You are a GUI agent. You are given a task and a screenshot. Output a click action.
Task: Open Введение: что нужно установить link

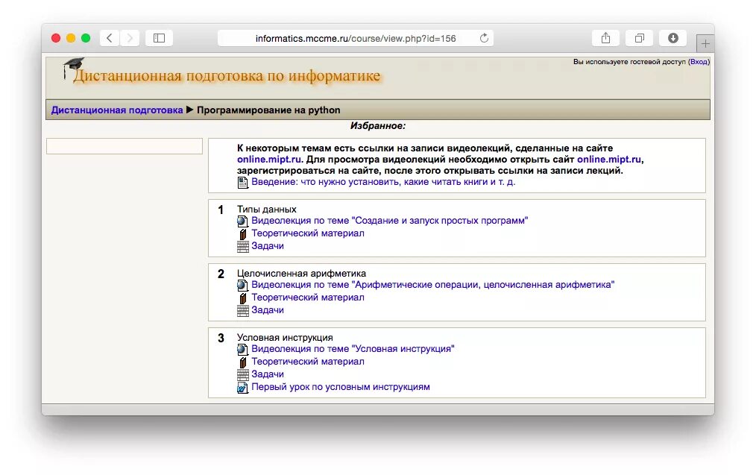pyautogui.click(x=383, y=182)
